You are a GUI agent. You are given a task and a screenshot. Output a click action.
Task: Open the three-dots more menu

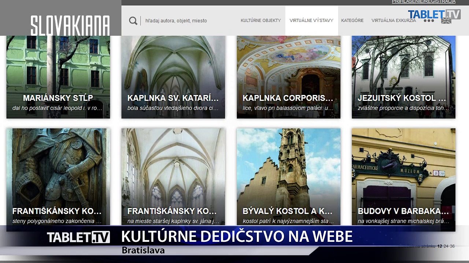coord(429,21)
